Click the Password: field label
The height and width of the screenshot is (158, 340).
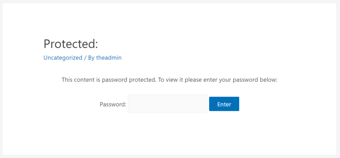[113, 105]
